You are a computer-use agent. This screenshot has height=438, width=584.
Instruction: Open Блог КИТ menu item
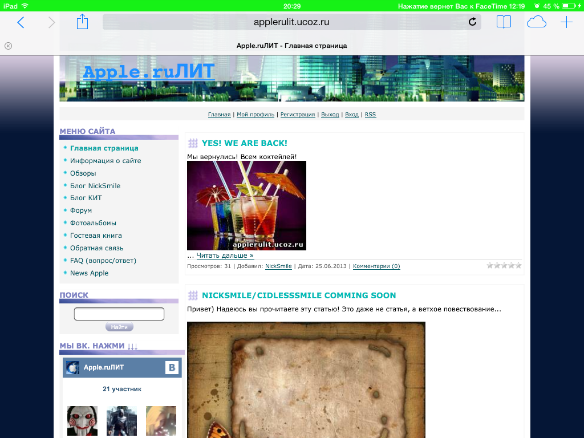pos(86,198)
